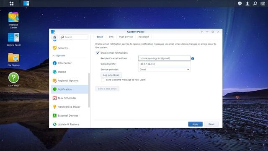Click the sidebar vertical scrollbar
The width and height of the screenshot is (268, 151).
click(x=89, y=90)
